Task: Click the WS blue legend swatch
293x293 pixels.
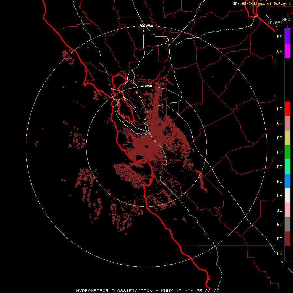Action: click(x=287, y=181)
